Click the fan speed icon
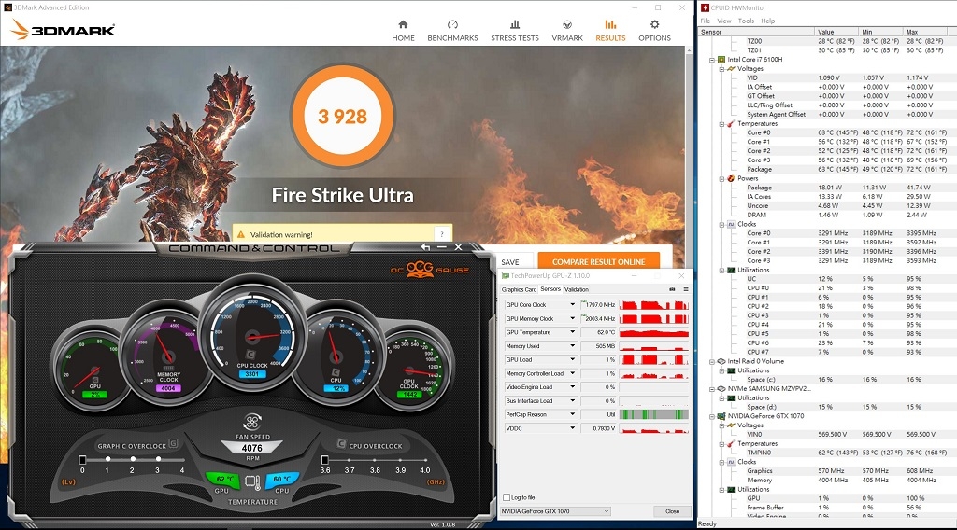The image size is (957, 530). pos(252,421)
